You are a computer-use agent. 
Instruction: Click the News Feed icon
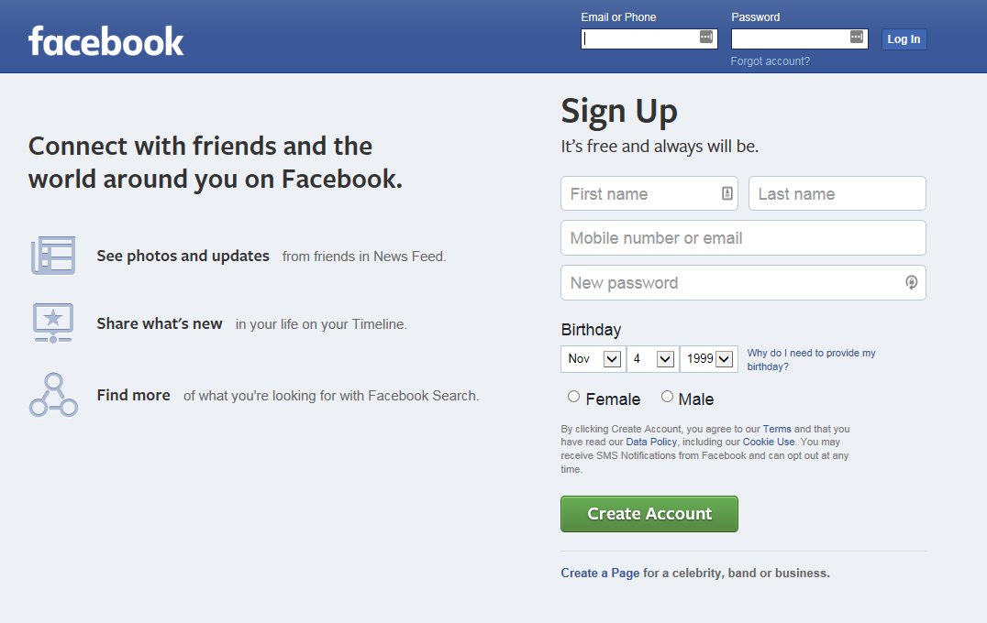click(x=53, y=256)
